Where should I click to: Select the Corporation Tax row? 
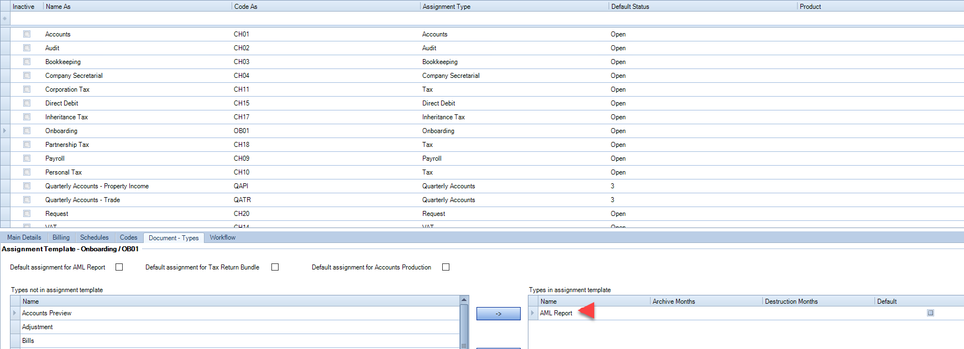click(x=486, y=89)
